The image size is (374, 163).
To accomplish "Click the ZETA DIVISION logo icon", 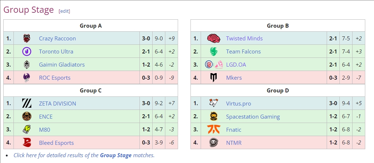I will (x=27, y=103).
